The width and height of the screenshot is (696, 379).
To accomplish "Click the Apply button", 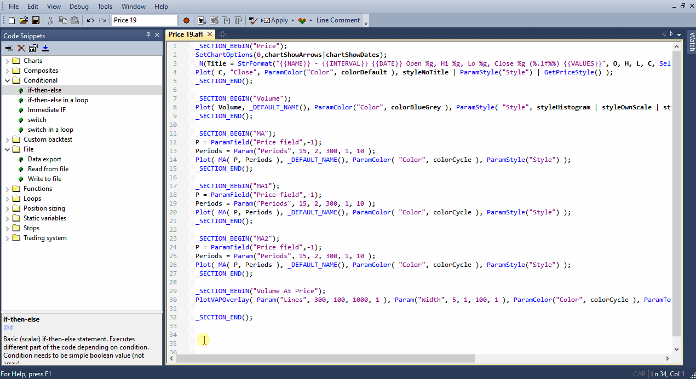I will point(275,20).
